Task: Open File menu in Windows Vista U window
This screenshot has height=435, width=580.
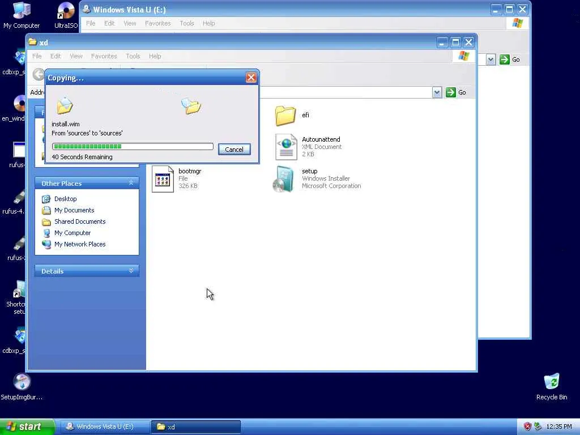Action: (91, 23)
